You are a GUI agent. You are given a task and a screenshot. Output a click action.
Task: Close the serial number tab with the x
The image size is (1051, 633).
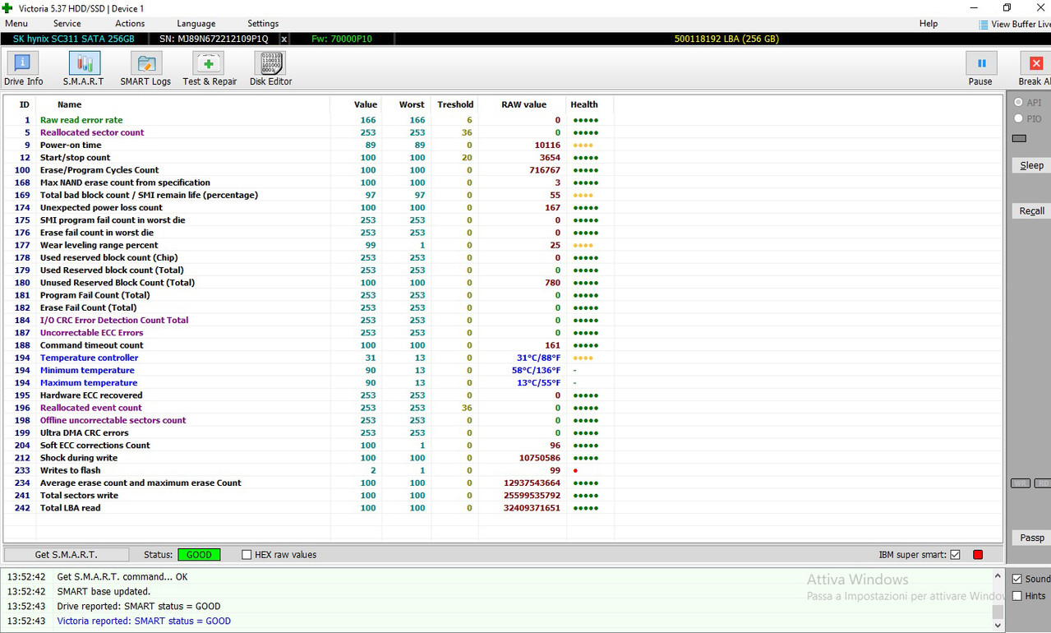pyautogui.click(x=284, y=39)
